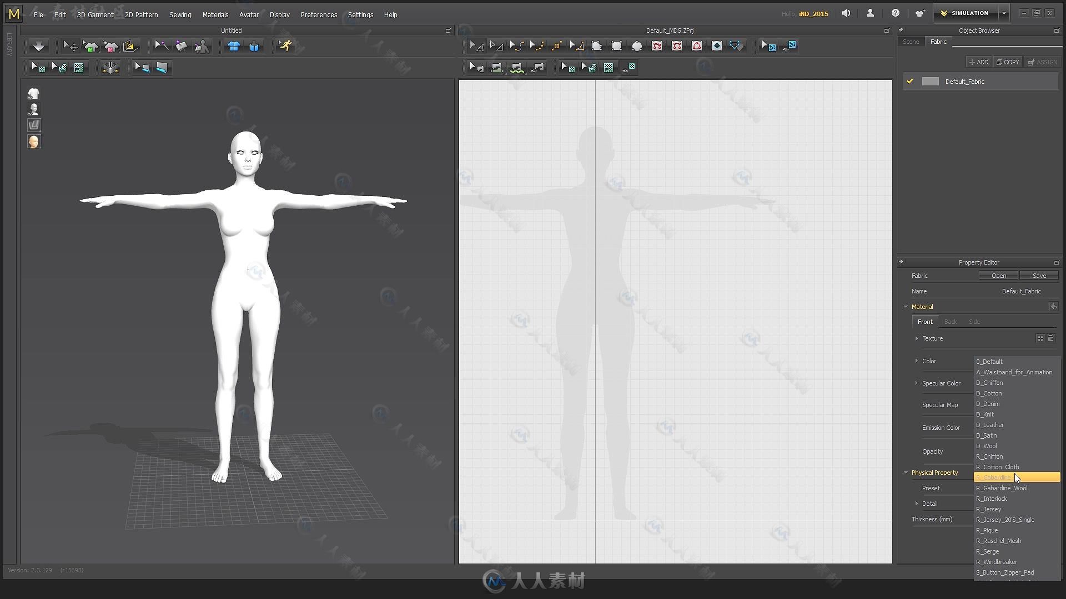Image resolution: width=1066 pixels, height=599 pixels.
Task: Open the File menu
Action: click(38, 15)
